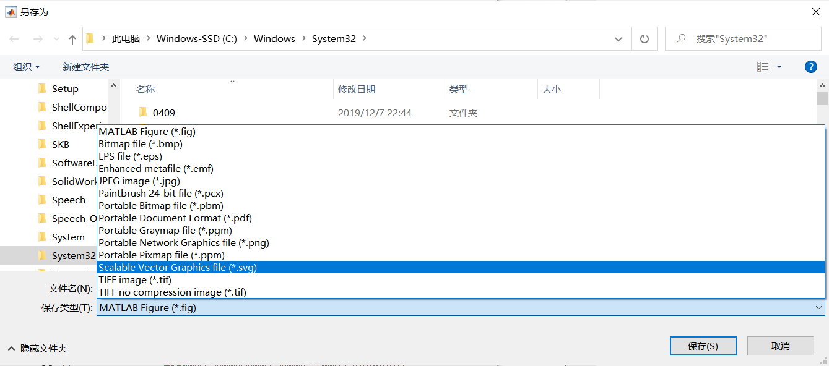Choose TIFF no compression image (*.tif) option
Screen dimensions: 829x366
(461, 292)
